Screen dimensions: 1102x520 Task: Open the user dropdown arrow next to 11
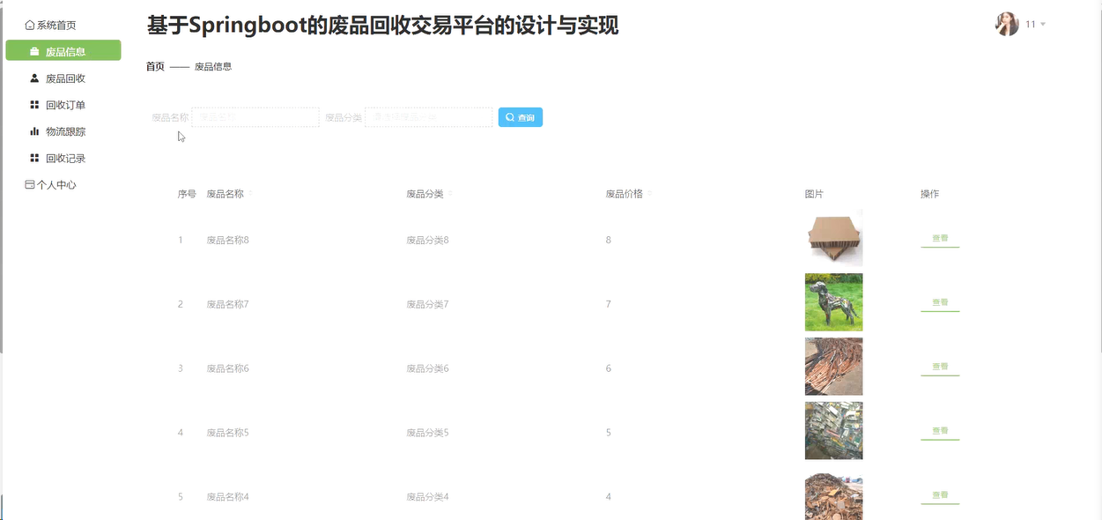click(x=1043, y=25)
